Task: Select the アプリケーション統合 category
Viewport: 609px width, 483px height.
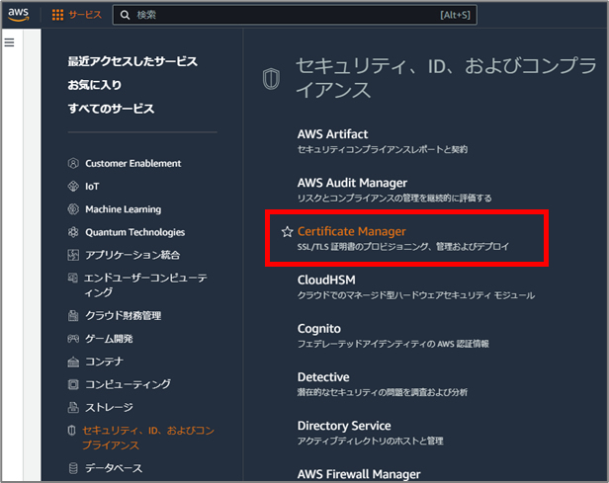Action: click(132, 255)
